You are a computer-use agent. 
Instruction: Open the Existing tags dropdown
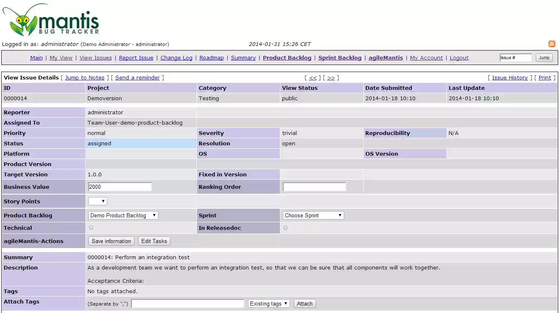tap(268, 303)
